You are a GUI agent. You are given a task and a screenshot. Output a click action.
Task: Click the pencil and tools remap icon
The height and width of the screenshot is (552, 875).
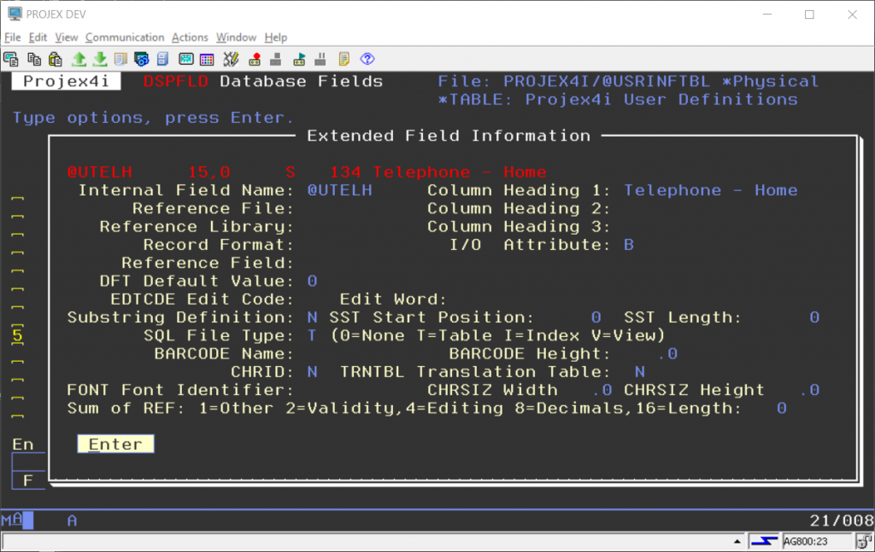[231, 59]
